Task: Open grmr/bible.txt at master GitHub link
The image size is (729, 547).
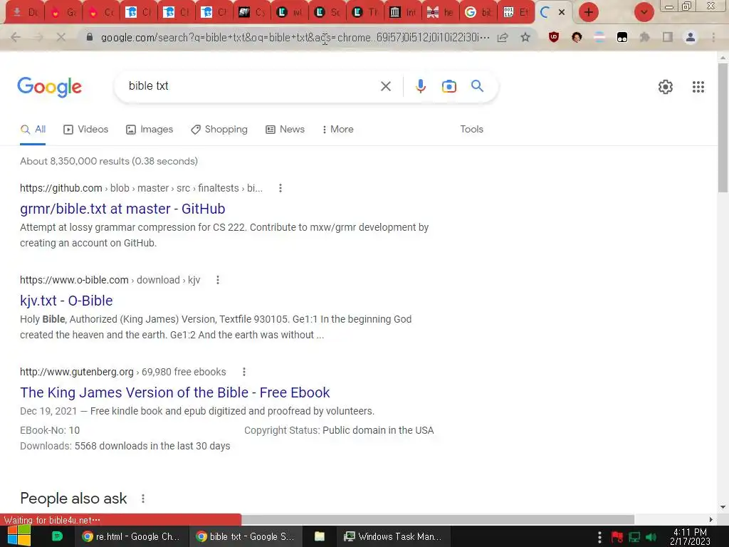Action: click(122, 209)
